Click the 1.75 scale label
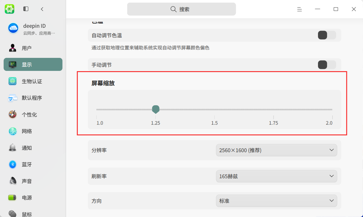Viewport: 363px width, 217px height. tap(273, 123)
